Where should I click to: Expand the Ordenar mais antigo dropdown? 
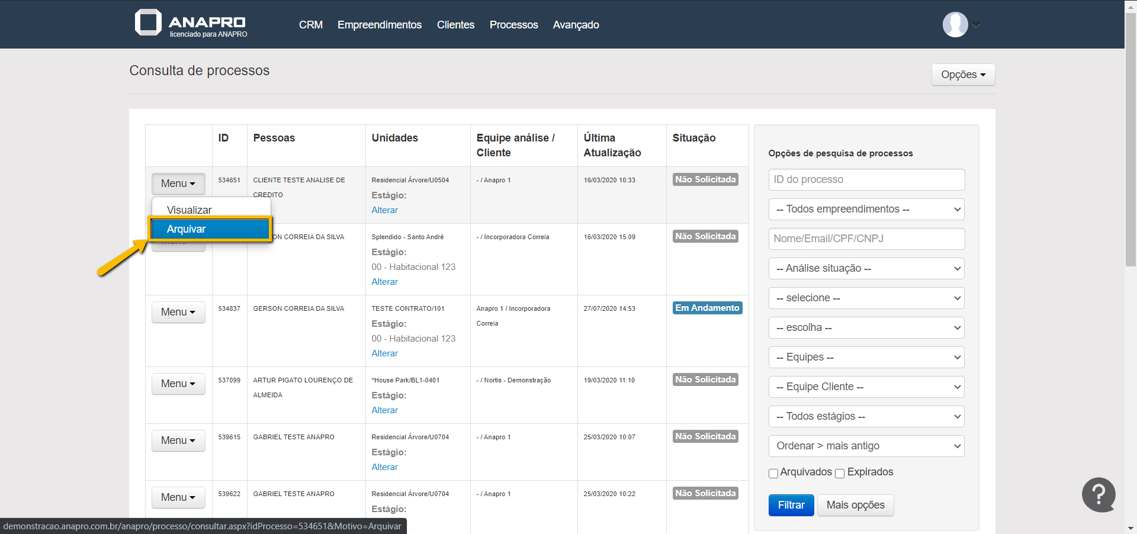tap(866, 446)
